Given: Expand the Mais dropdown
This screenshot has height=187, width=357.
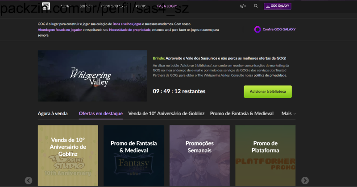Looking at the screenshot, I should 288,113.
